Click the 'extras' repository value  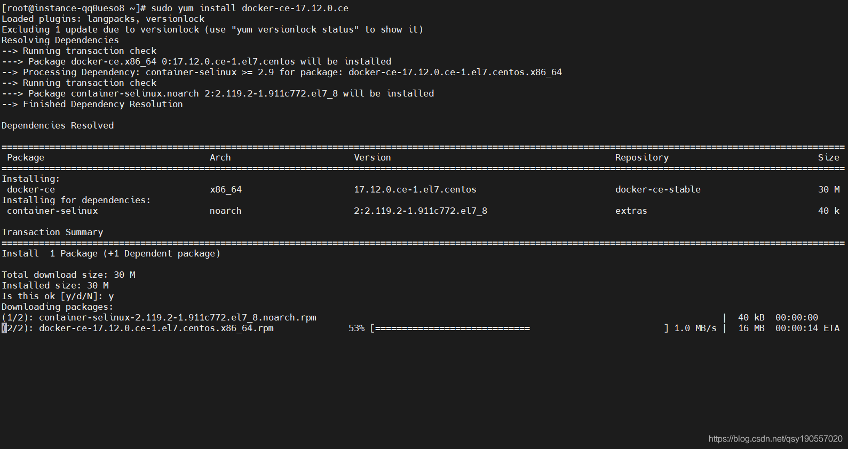click(631, 211)
